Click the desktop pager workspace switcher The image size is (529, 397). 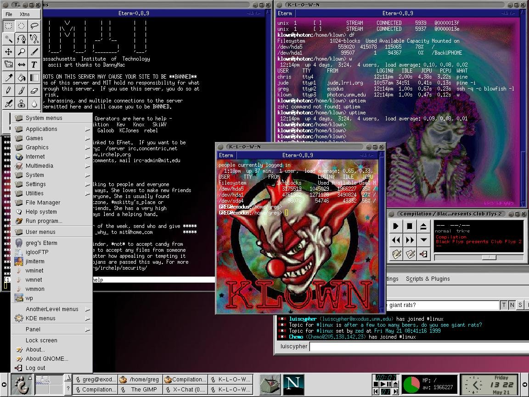[x=49, y=384]
